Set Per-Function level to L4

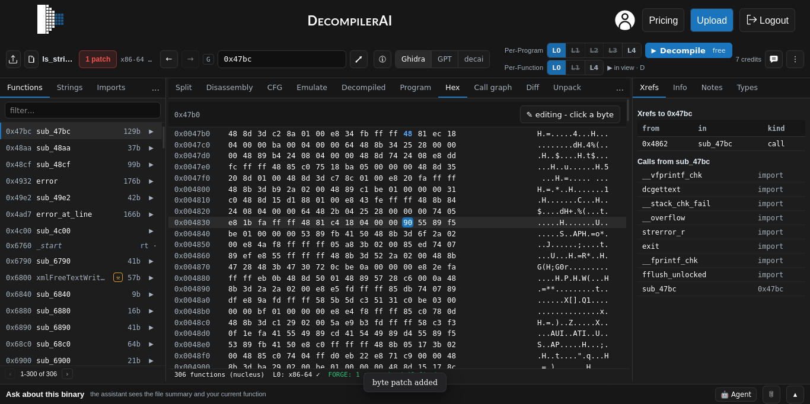pyautogui.click(x=594, y=68)
